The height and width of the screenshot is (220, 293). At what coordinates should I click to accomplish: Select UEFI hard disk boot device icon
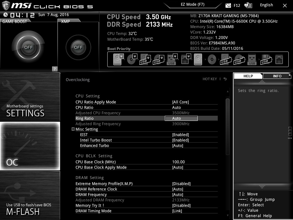click(x=118, y=60)
